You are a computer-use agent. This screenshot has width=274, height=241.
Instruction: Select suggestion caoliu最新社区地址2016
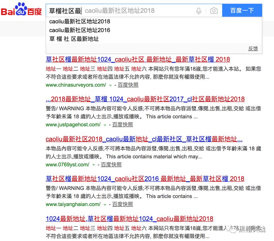click(x=79, y=30)
